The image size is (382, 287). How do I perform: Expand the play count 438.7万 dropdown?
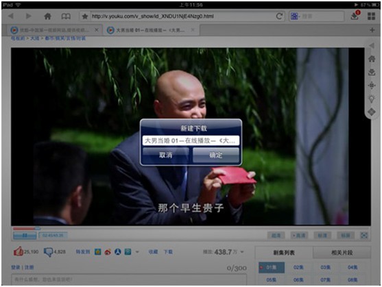tap(242, 252)
